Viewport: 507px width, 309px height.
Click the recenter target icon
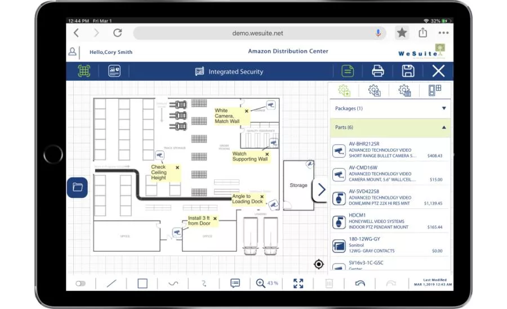click(x=319, y=264)
